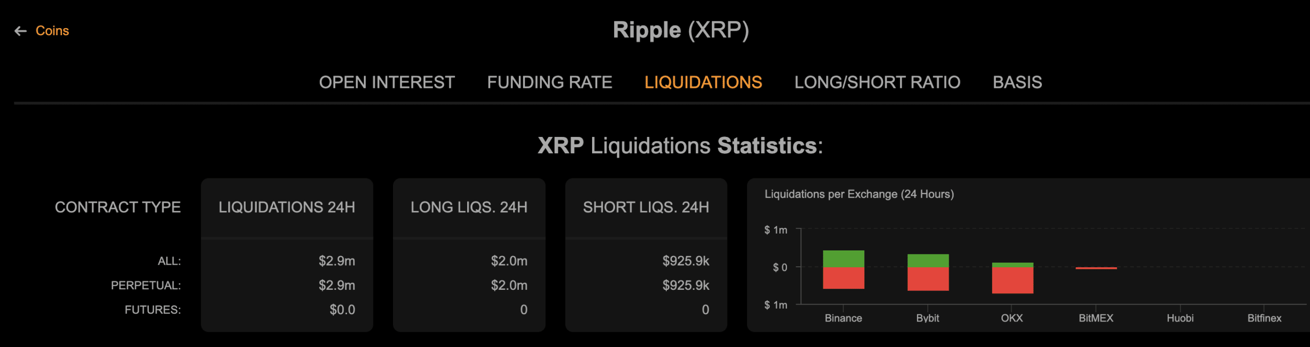The image size is (1310, 347).
Task: Open the LONG/SHORT RATIO tab
Action: 877,82
